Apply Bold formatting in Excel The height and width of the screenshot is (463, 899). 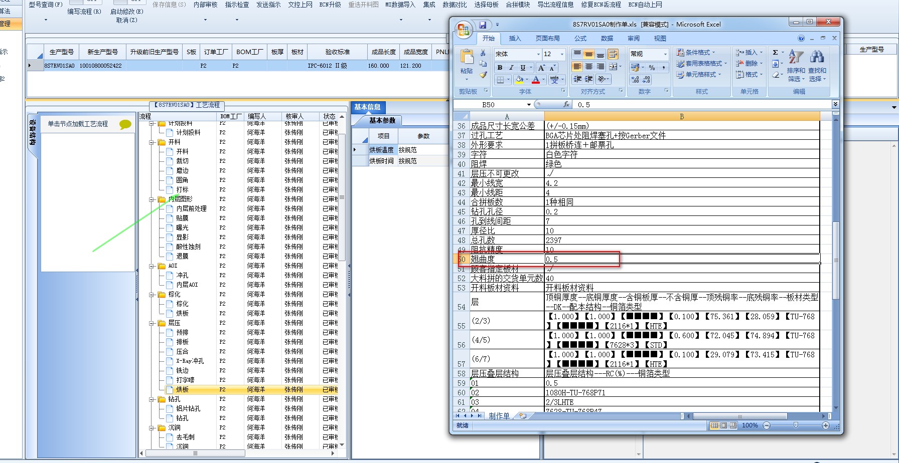pyautogui.click(x=500, y=68)
